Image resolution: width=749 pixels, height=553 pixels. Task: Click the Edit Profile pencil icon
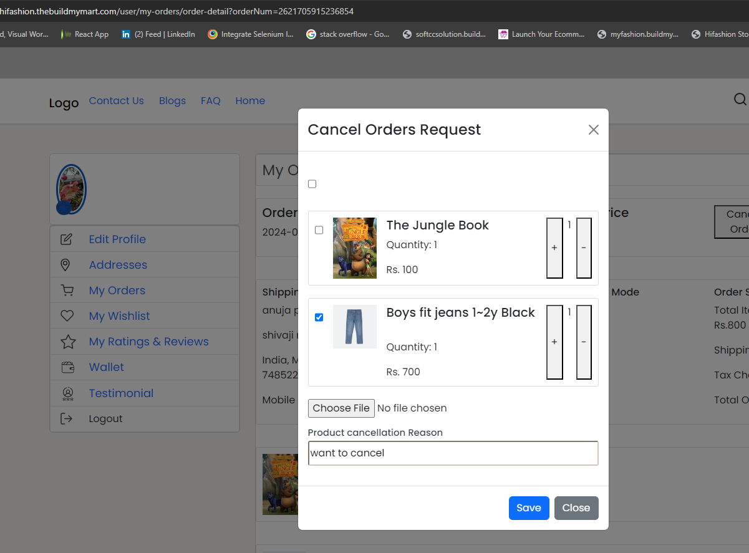coord(67,239)
